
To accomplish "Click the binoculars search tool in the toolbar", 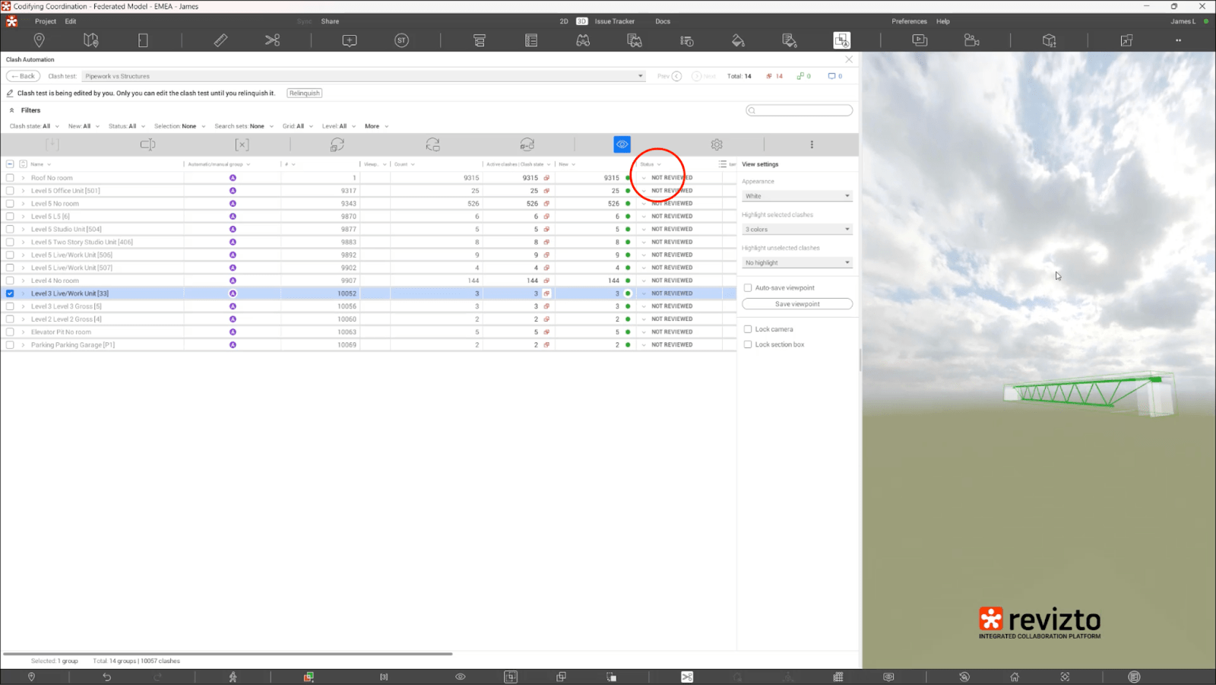I will 581,40.
